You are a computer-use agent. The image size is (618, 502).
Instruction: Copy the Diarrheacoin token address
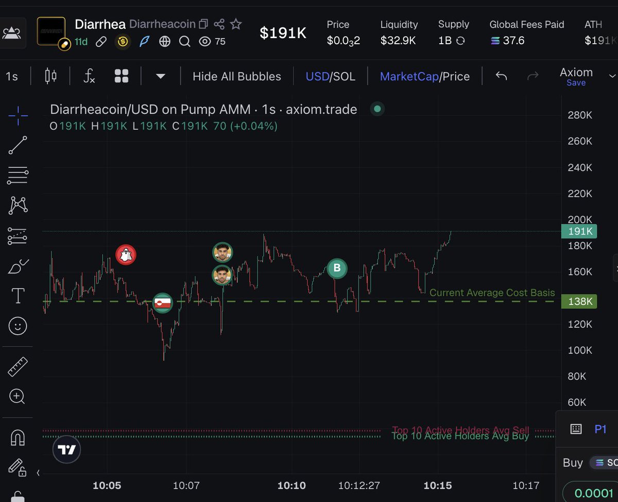[x=203, y=24]
